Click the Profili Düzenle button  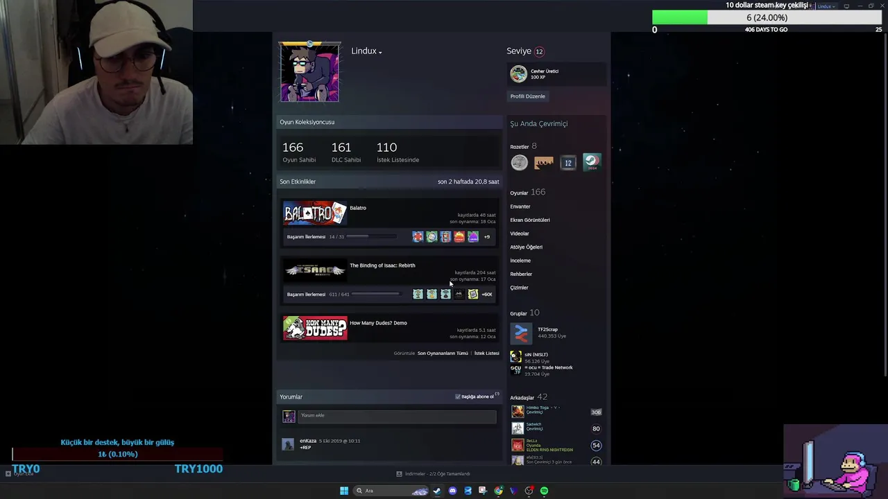click(528, 96)
